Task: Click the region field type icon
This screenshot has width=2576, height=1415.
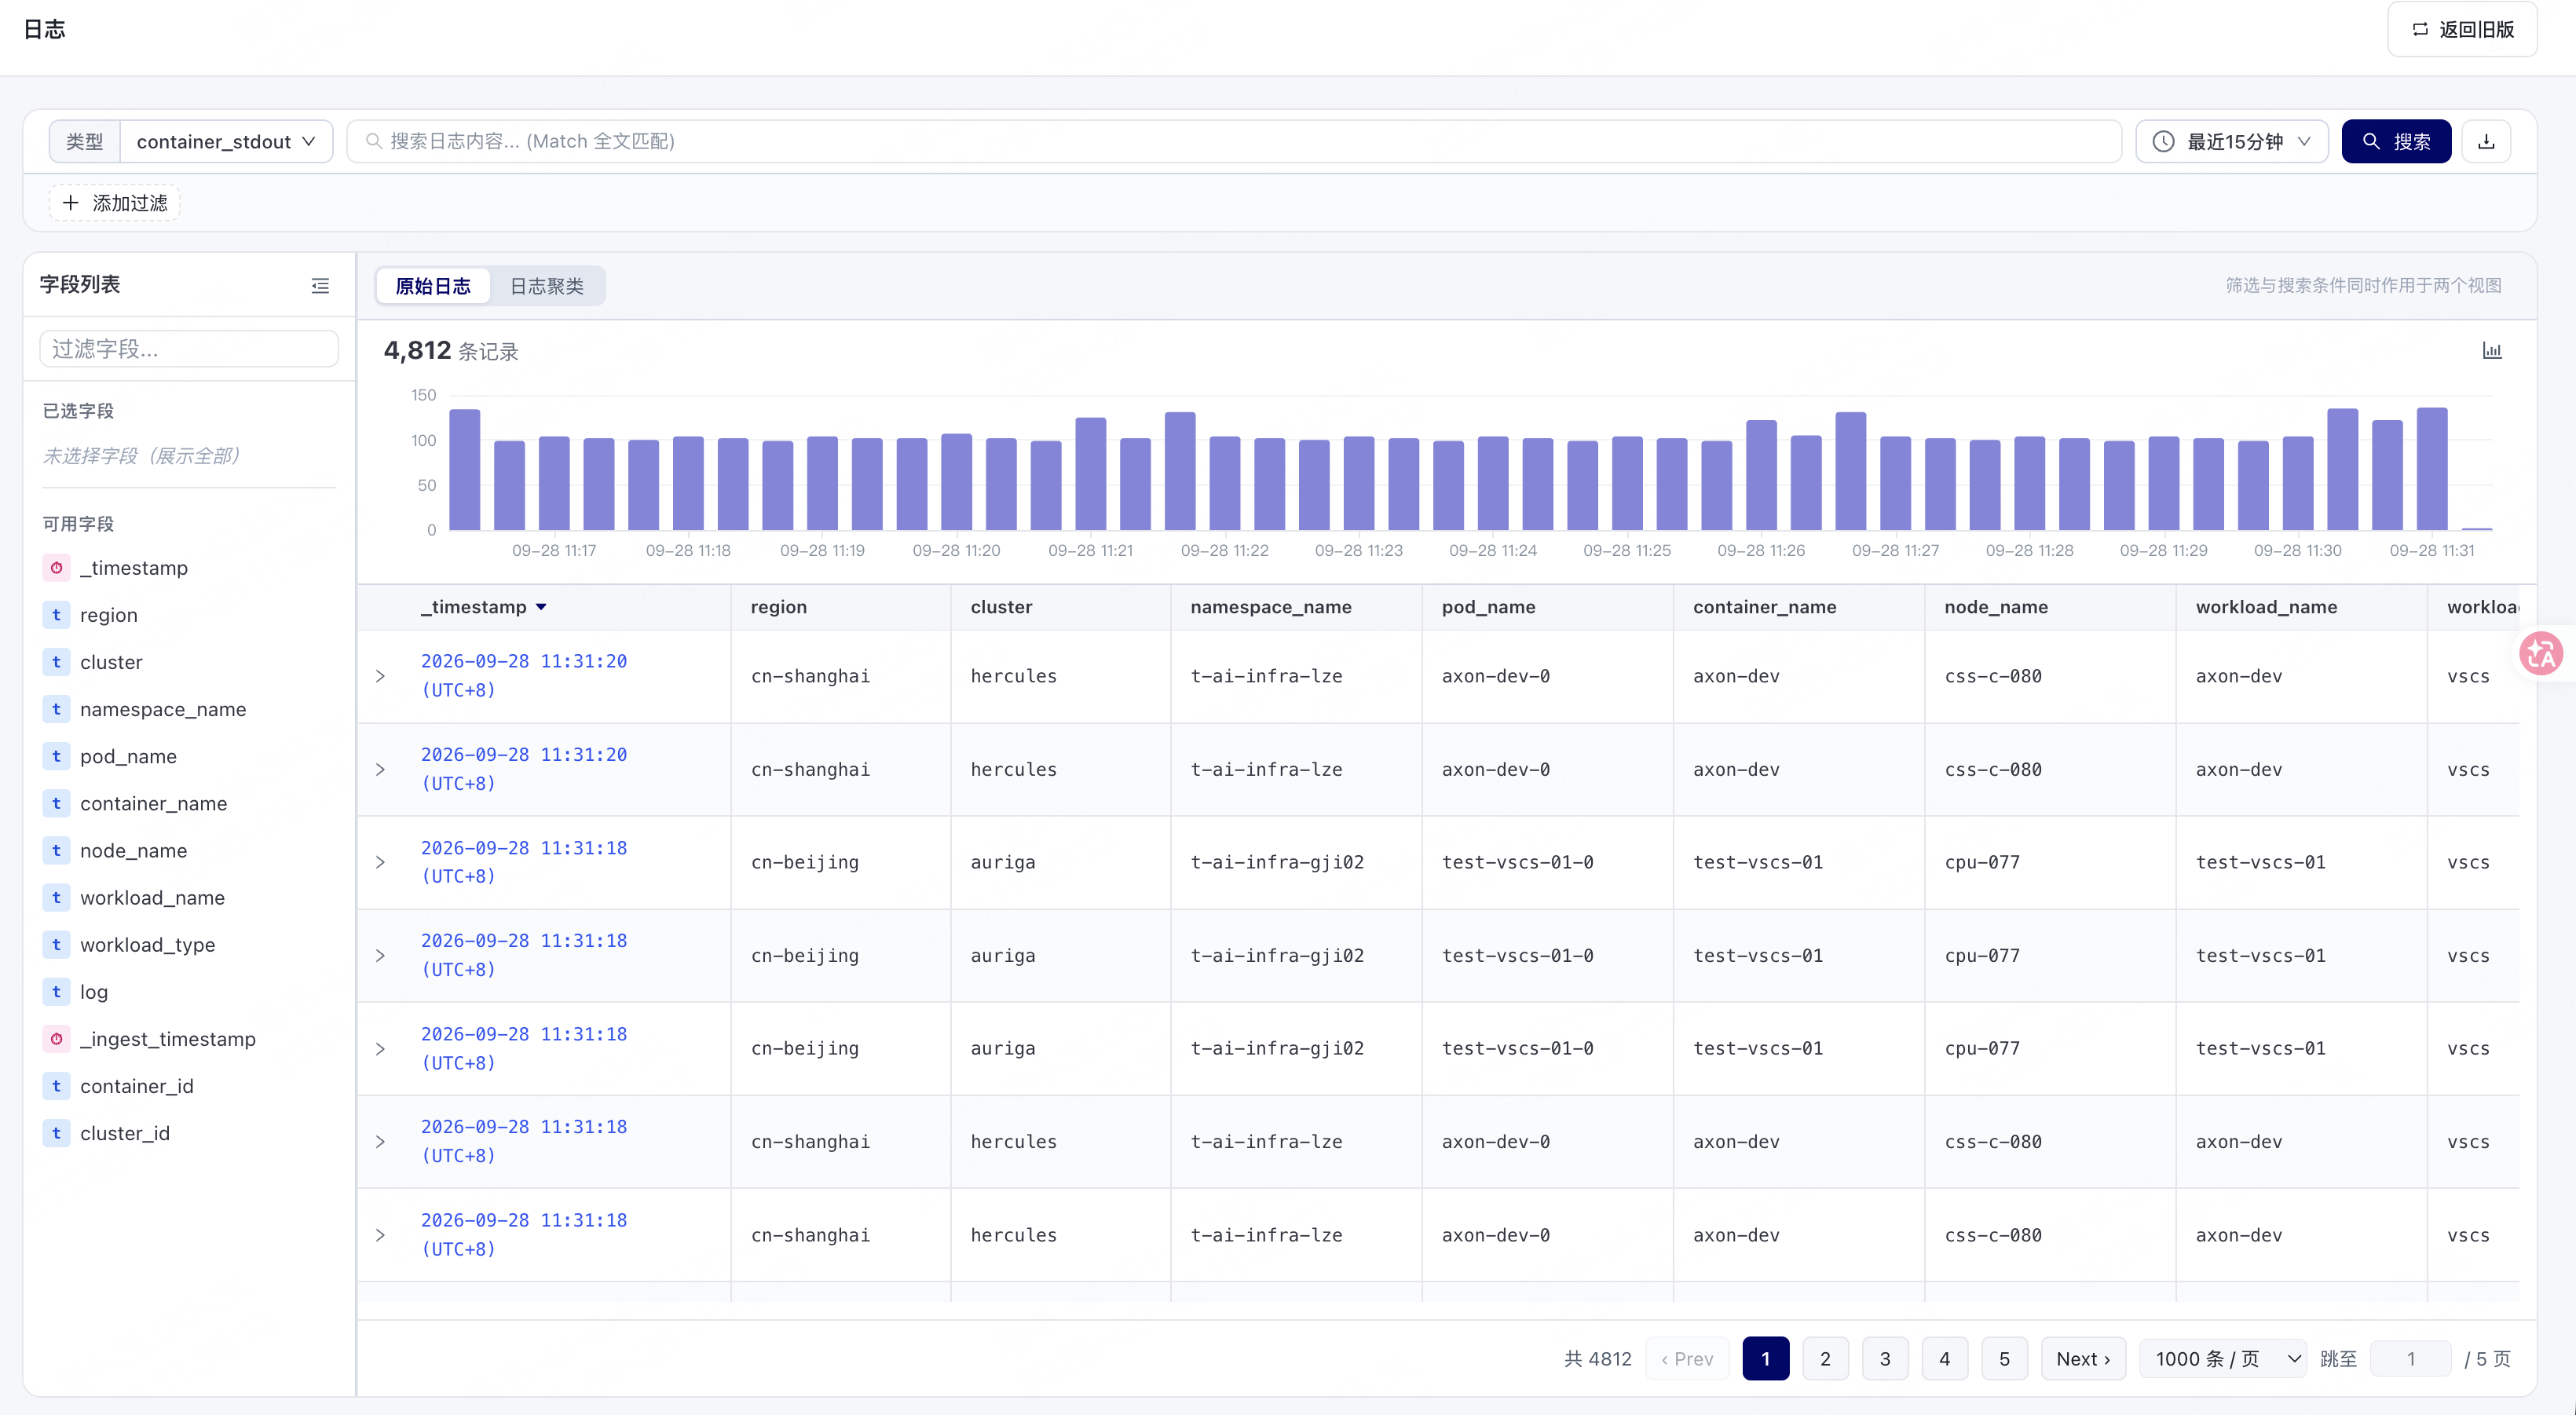Action: (x=57, y=615)
